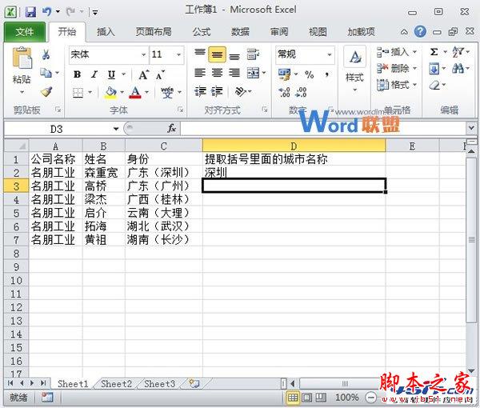
Task: Toggle Italic formatting
Action: (x=94, y=74)
